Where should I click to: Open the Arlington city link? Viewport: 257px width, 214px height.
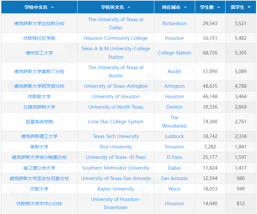click(174, 86)
